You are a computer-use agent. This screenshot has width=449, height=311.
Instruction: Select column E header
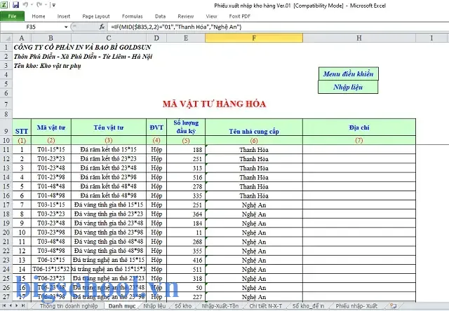point(186,38)
